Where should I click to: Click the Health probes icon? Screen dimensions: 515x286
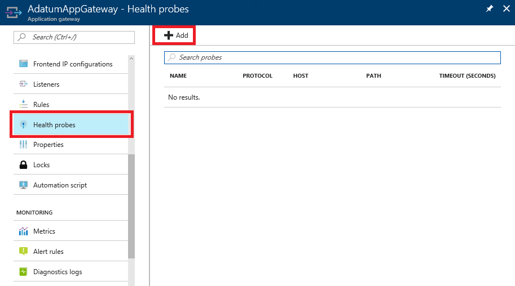23,124
